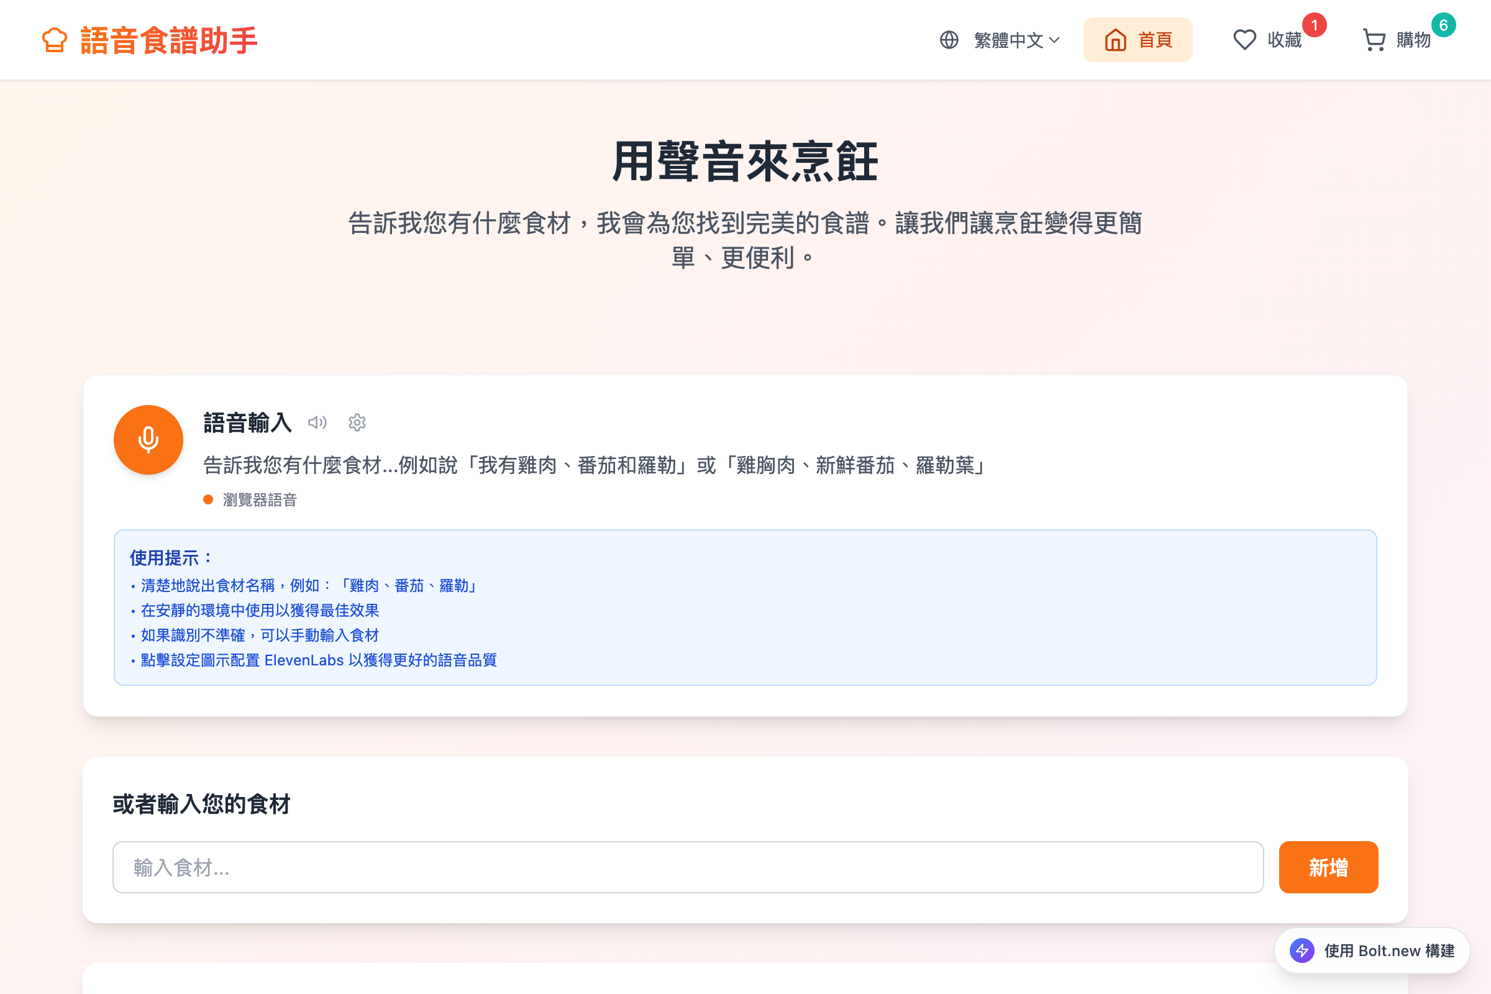The image size is (1491, 994).
Task: Open the 購物 shopping cart page
Action: [1413, 40]
